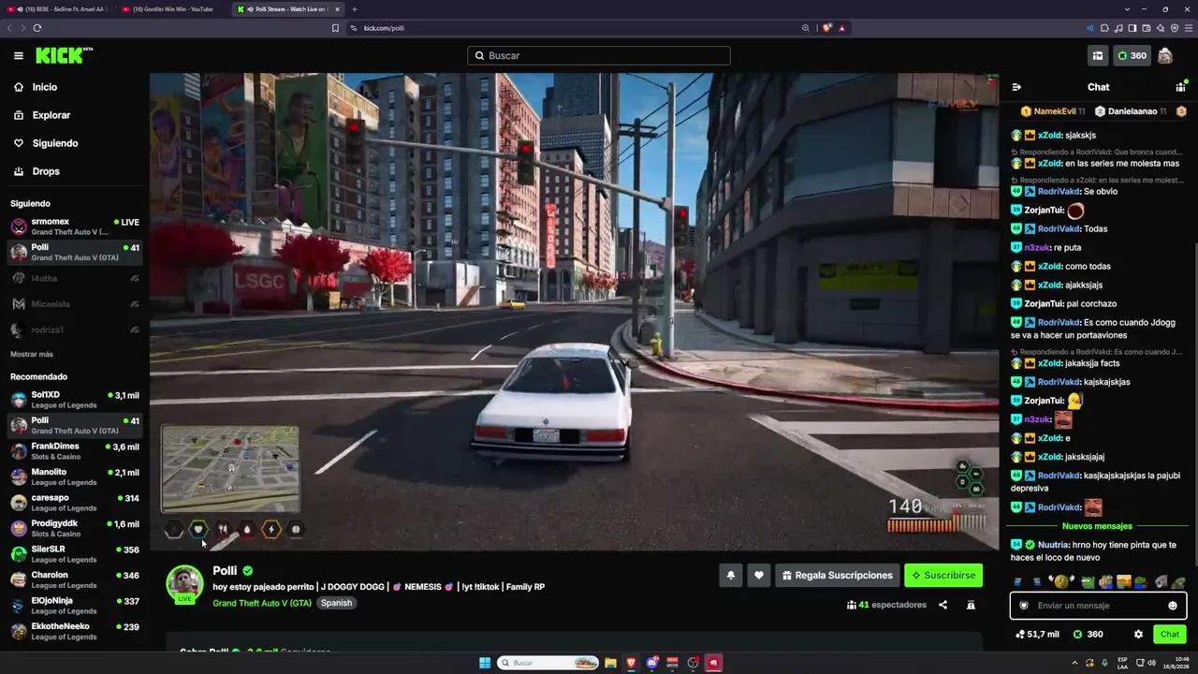1198x674 pixels.
Task: Open Micaelala channel in Siguiendo
Action: 75,304
